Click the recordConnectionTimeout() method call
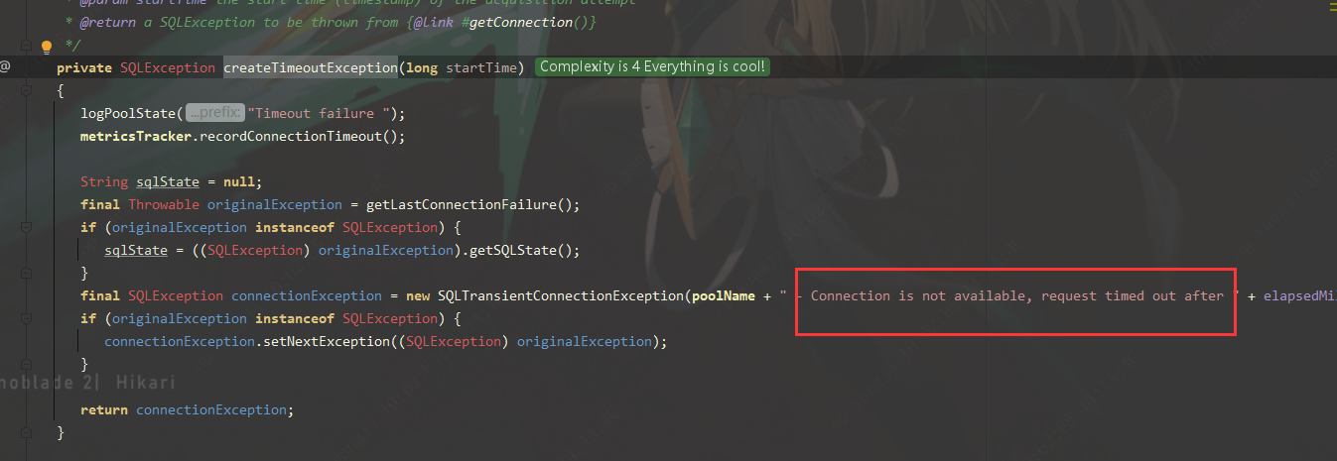This screenshot has width=1337, height=461. point(299,136)
